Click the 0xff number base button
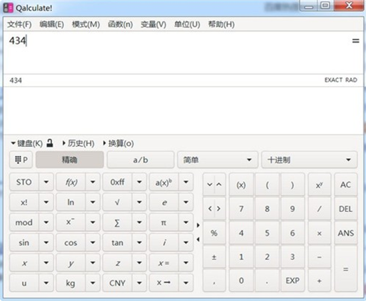 [x=117, y=182]
